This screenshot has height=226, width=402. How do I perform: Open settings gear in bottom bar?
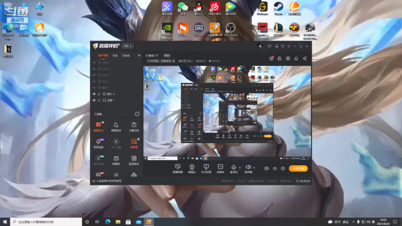pyautogui.click(x=283, y=168)
